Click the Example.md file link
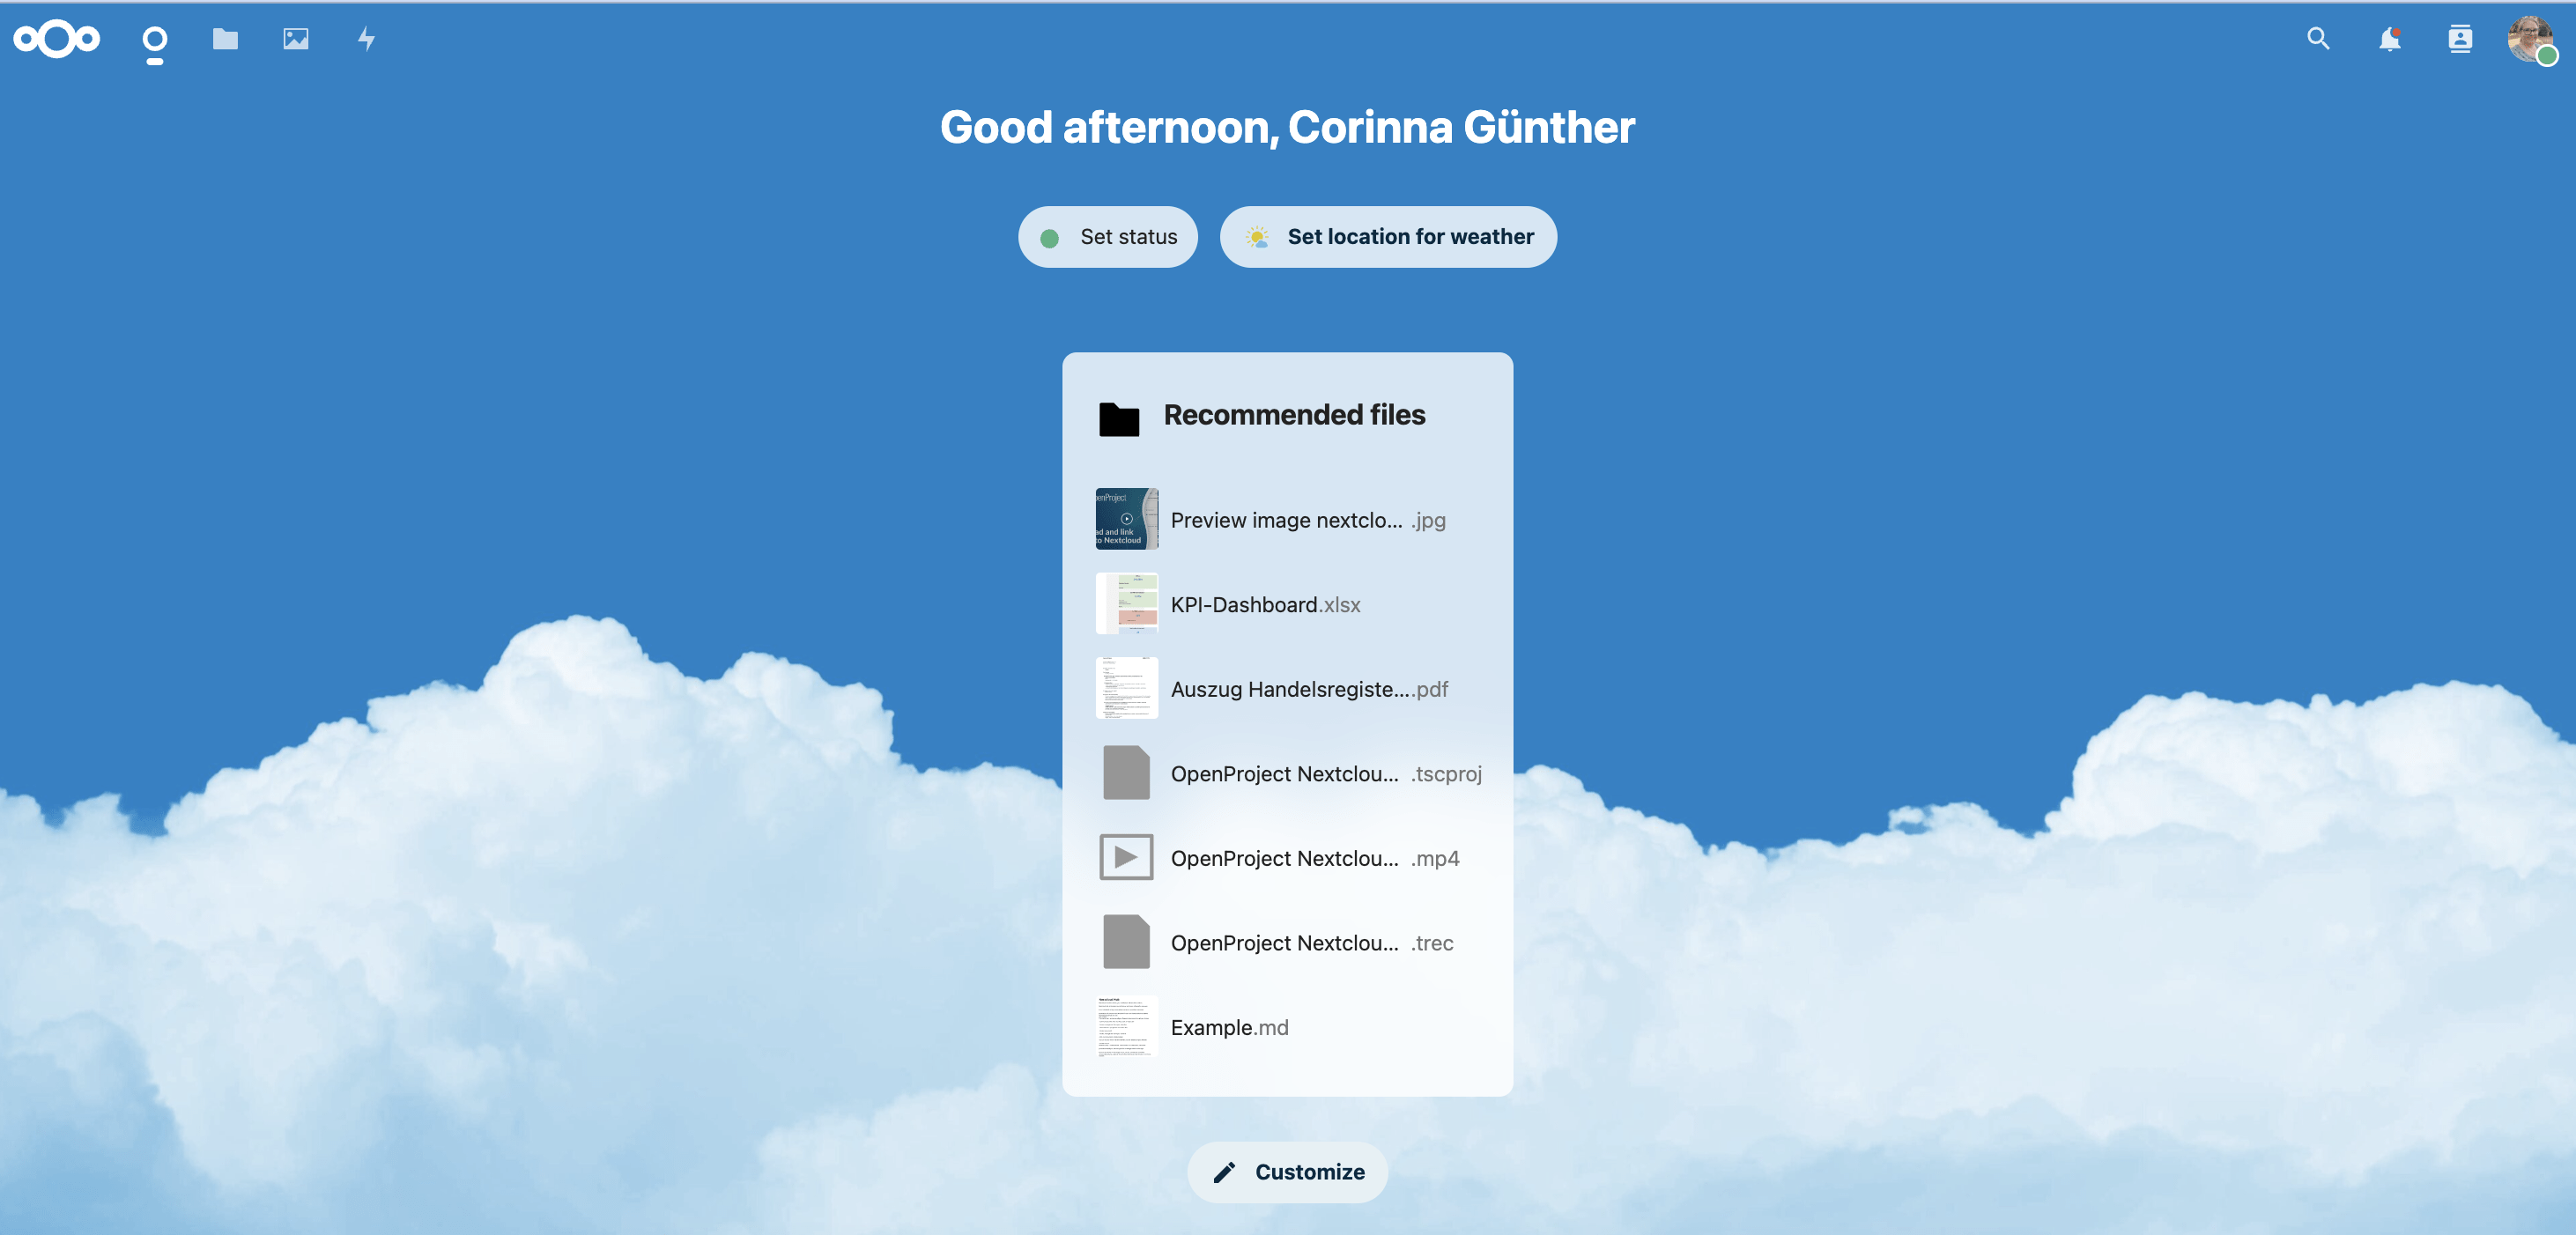This screenshot has width=2576, height=1235. tap(1229, 1026)
